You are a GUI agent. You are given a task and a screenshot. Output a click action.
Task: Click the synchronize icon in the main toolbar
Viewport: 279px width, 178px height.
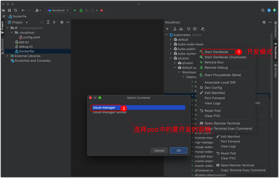pyautogui.click(x=16, y=10)
